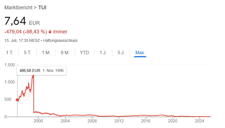225x128 pixels.
Task: Click the active Max. tab
Action: pyautogui.click(x=140, y=52)
